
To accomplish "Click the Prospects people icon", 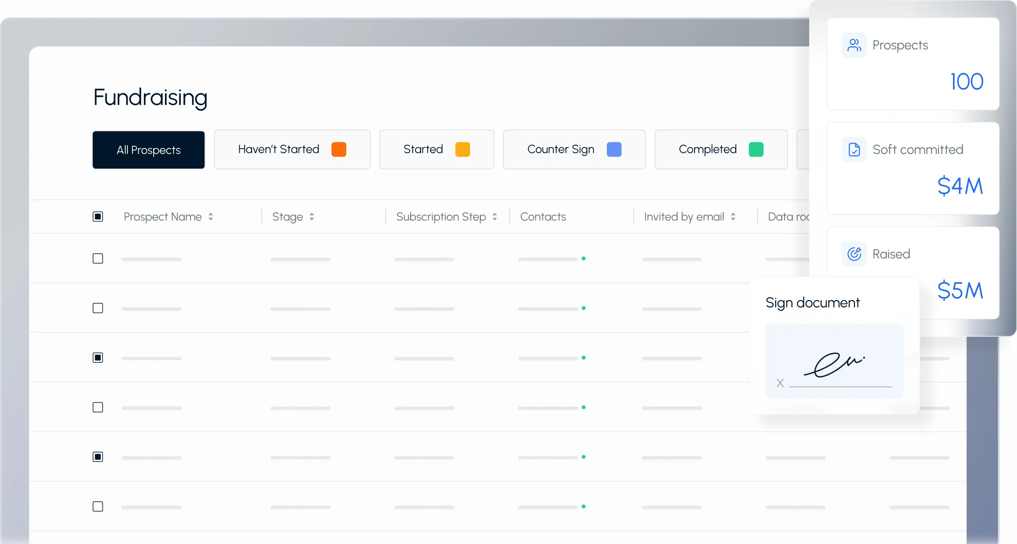I will tap(854, 45).
